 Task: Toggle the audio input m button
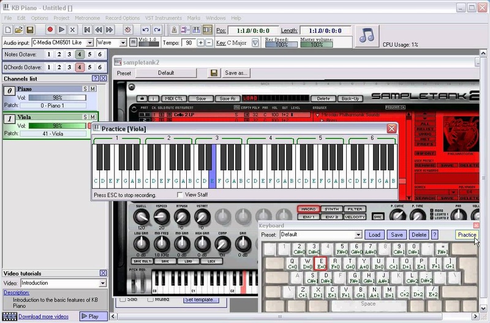[133, 42]
